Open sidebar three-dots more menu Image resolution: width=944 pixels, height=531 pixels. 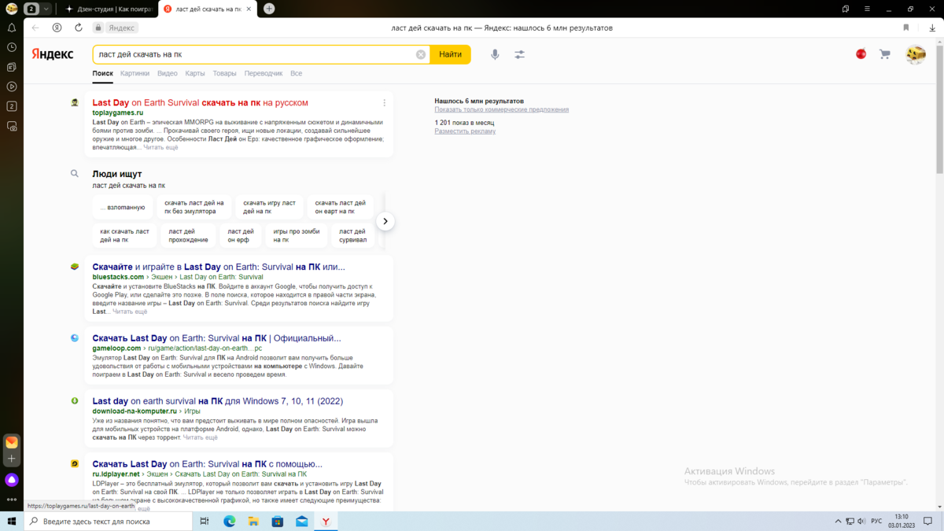pos(12,500)
